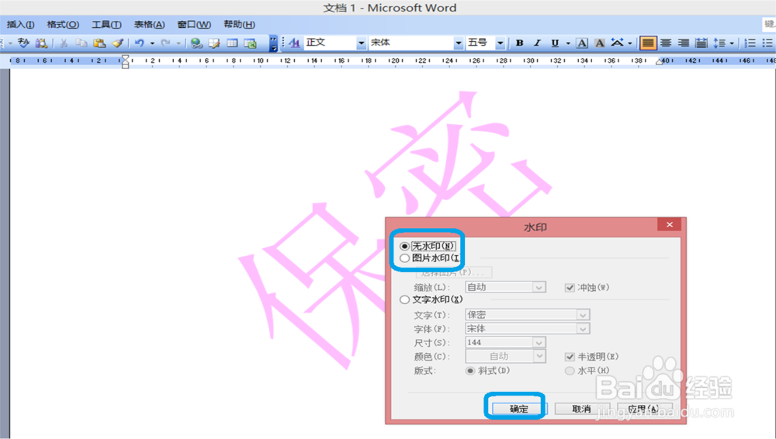Apply distributed alignment
The width and height of the screenshot is (776, 439).
pos(702,43)
